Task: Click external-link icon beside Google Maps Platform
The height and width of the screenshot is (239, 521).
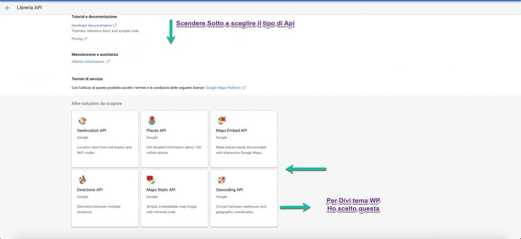Action: pos(244,88)
